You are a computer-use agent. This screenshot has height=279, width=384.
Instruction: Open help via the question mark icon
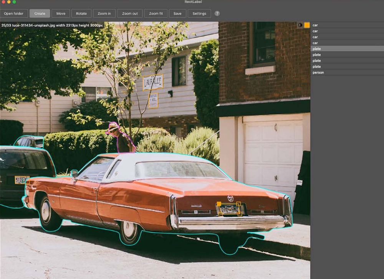pos(217,13)
